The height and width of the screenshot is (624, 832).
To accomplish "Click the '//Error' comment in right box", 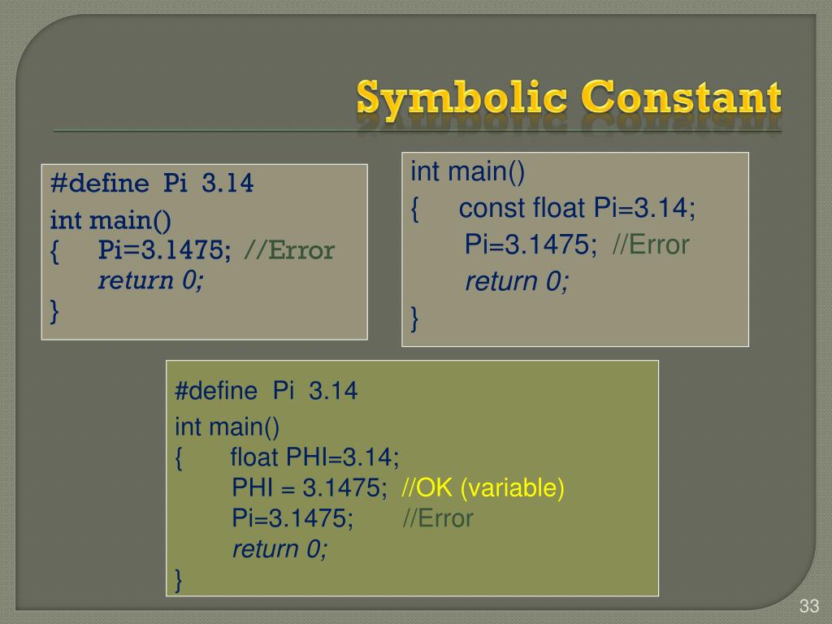I will (651, 245).
